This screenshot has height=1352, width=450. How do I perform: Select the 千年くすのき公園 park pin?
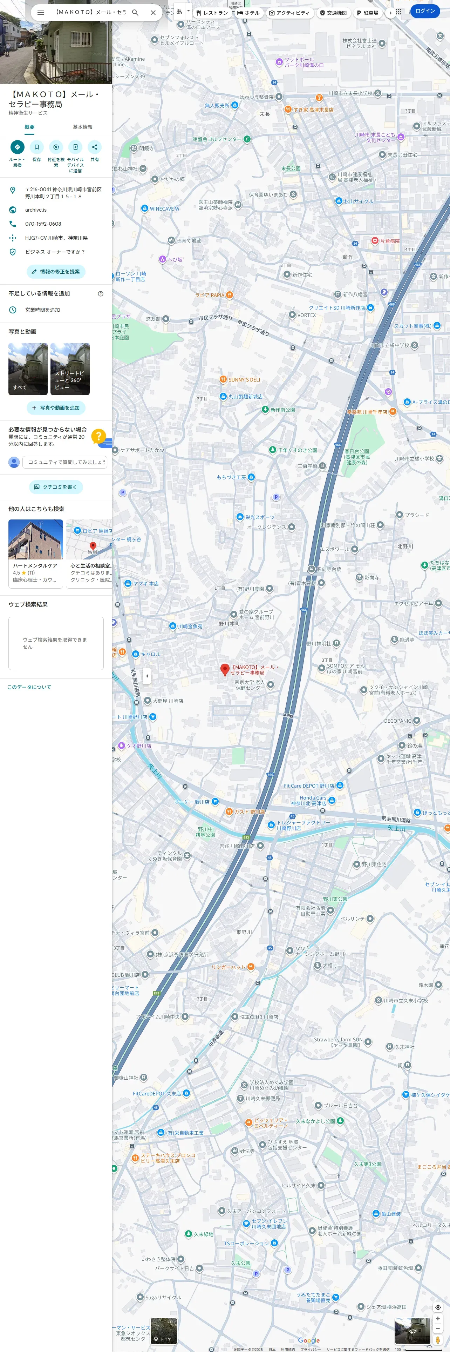pos(272,450)
